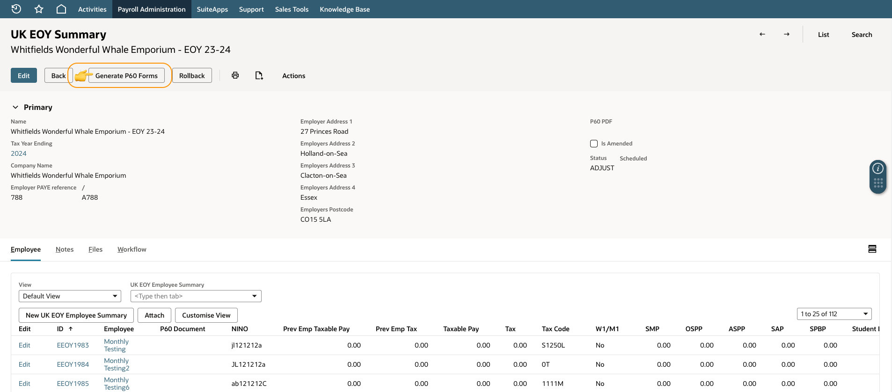Click the favorites star shortcut icon
Image resolution: width=892 pixels, height=392 pixels.
(x=39, y=9)
